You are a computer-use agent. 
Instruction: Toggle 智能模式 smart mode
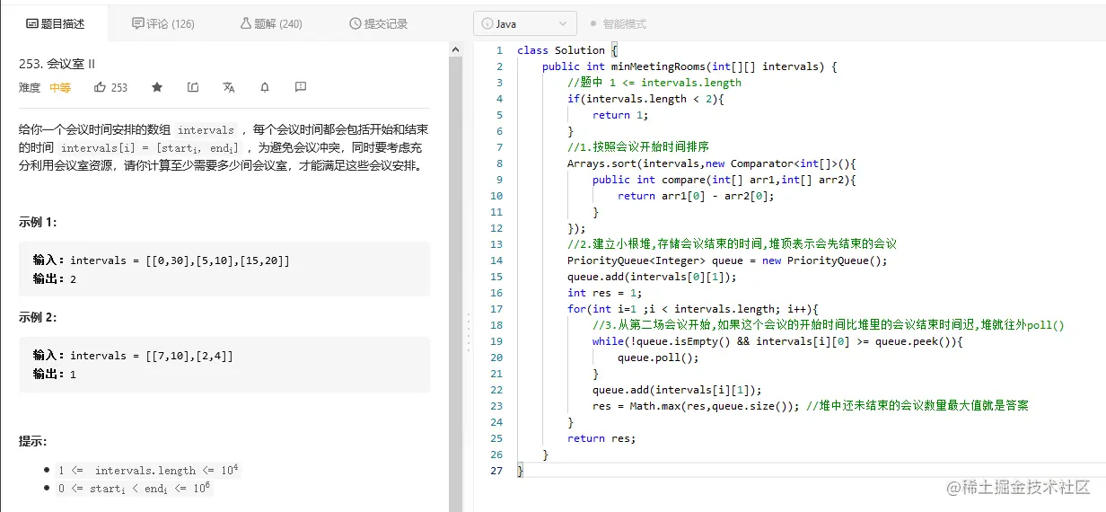pos(618,24)
